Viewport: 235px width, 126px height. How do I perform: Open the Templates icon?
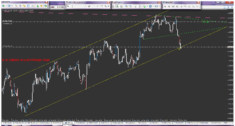[x=156, y=6]
